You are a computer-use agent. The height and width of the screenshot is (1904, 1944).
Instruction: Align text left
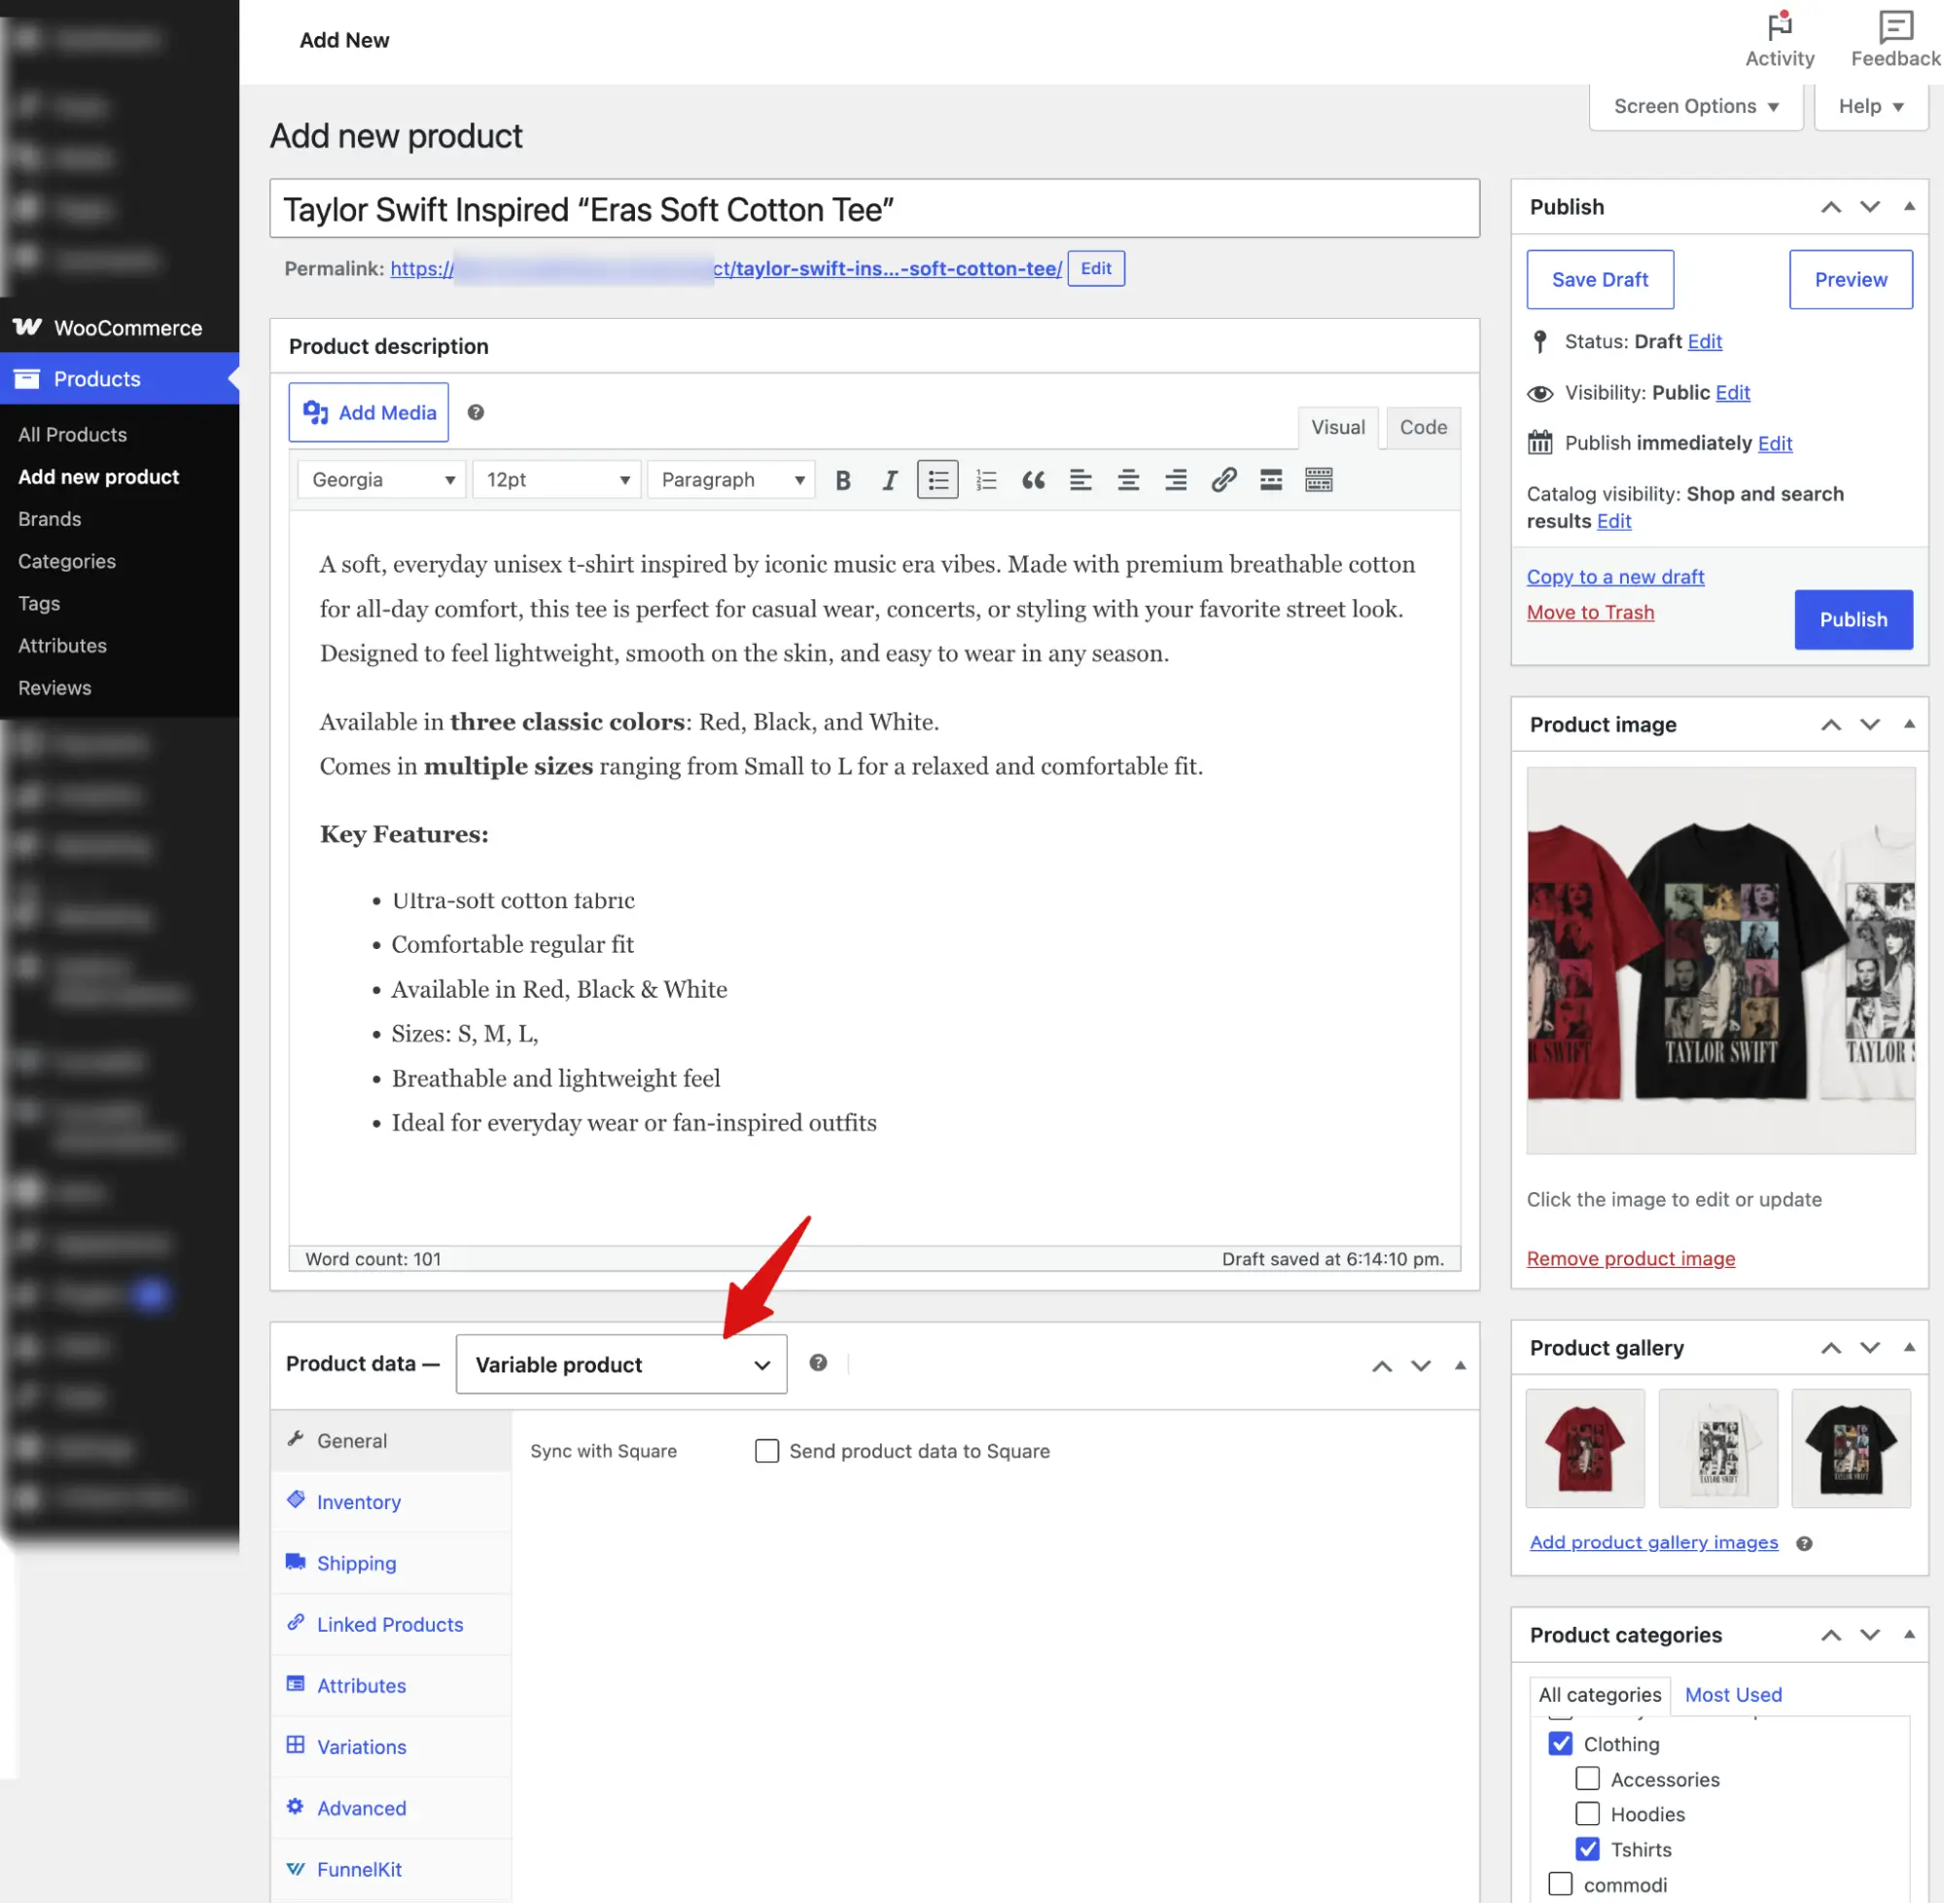(x=1080, y=480)
